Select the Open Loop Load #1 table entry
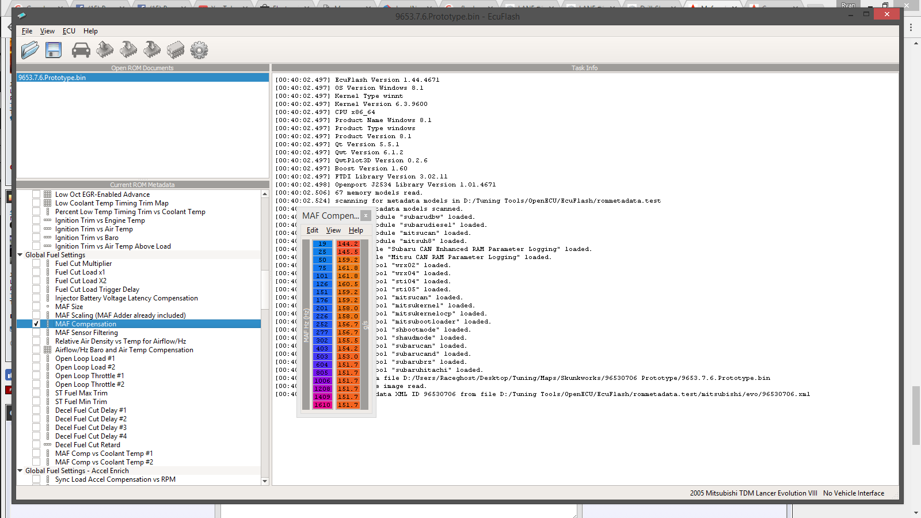Image resolution: width=921 pixels, height=518 pixels. tap(85, 359)
